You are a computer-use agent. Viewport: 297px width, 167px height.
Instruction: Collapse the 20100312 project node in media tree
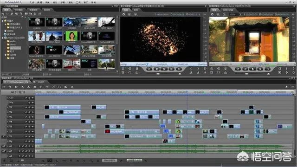(2, 38)
